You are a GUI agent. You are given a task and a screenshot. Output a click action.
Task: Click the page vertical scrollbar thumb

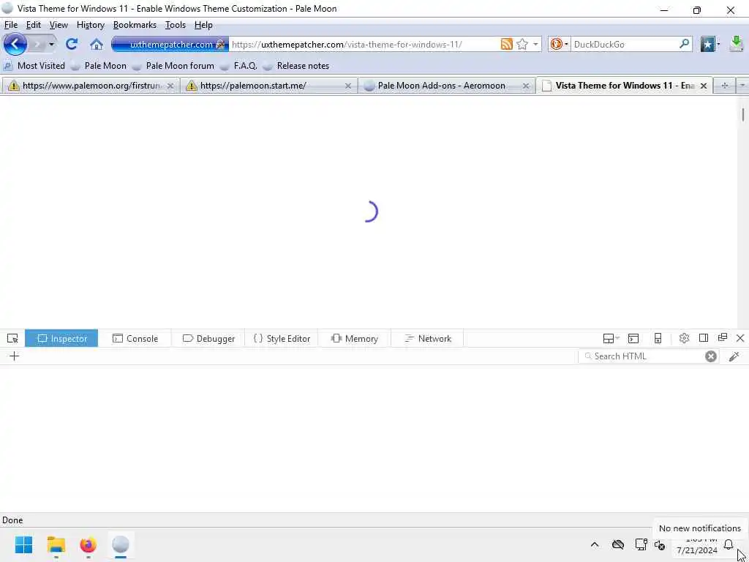[743, 115]
